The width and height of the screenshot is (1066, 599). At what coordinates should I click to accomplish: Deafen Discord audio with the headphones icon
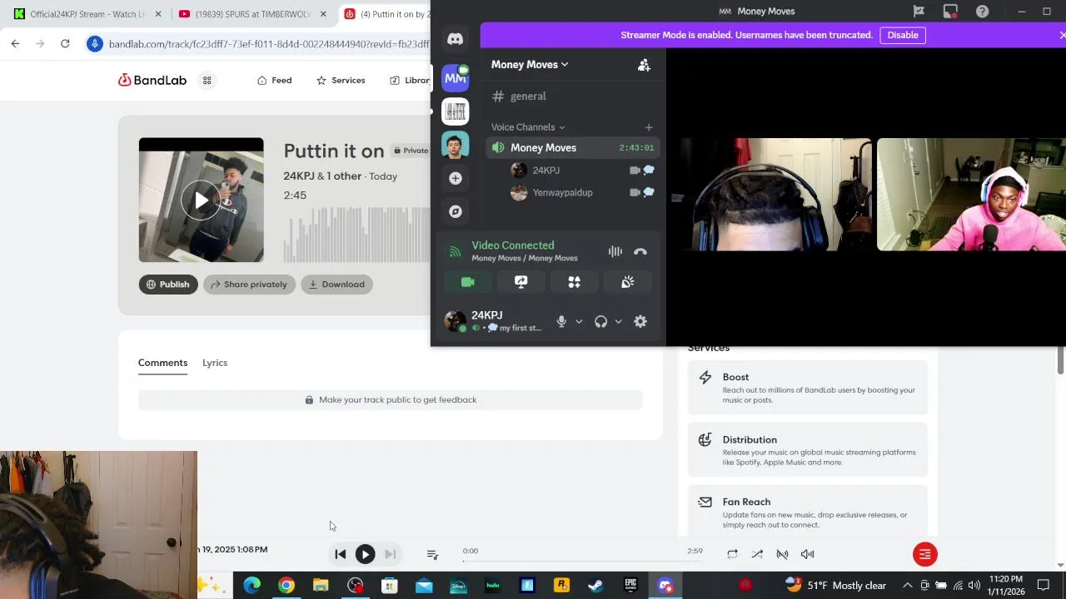coord(600,321)
